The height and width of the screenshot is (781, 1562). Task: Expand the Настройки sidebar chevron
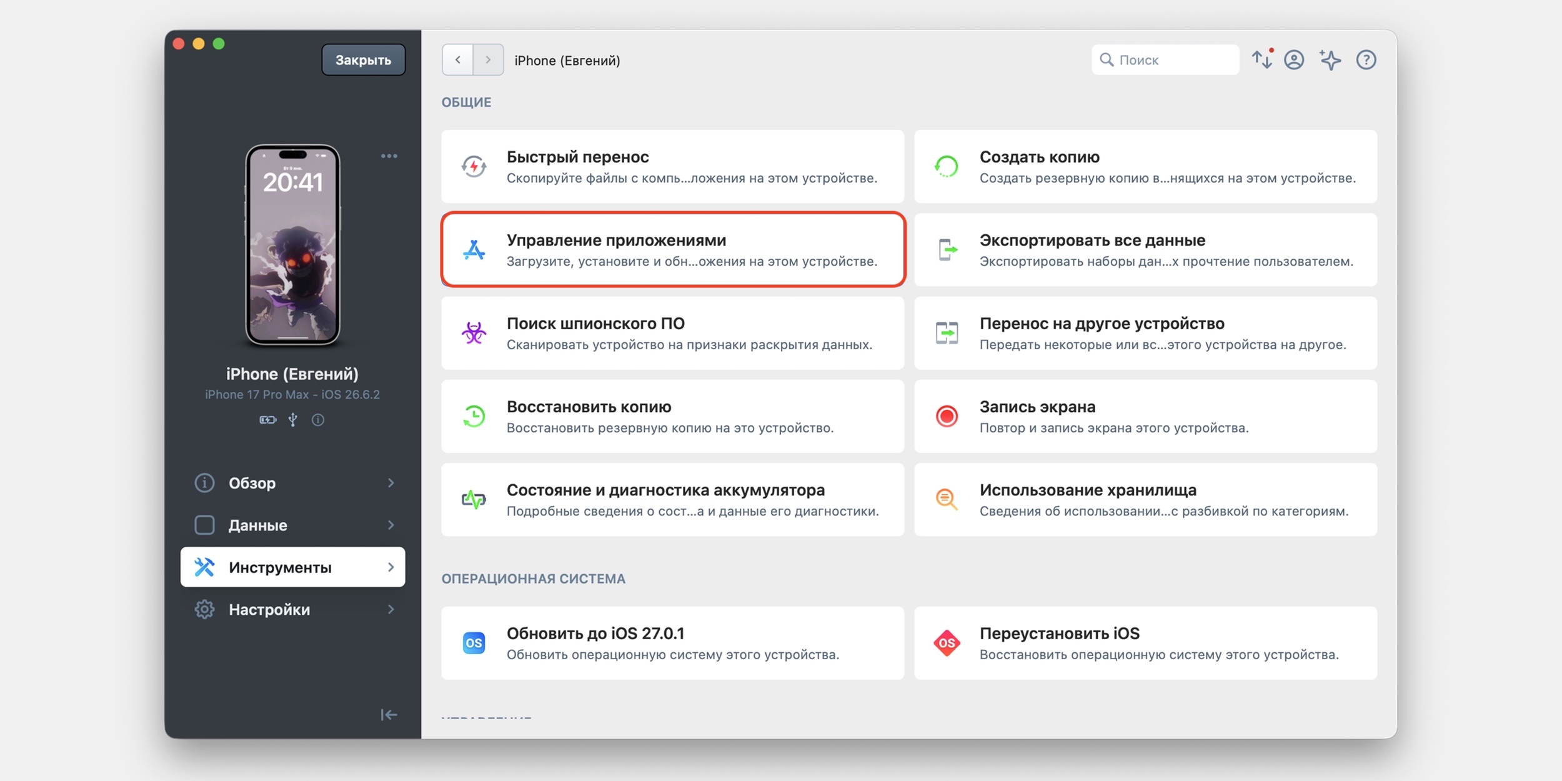[x=391, y=609]
